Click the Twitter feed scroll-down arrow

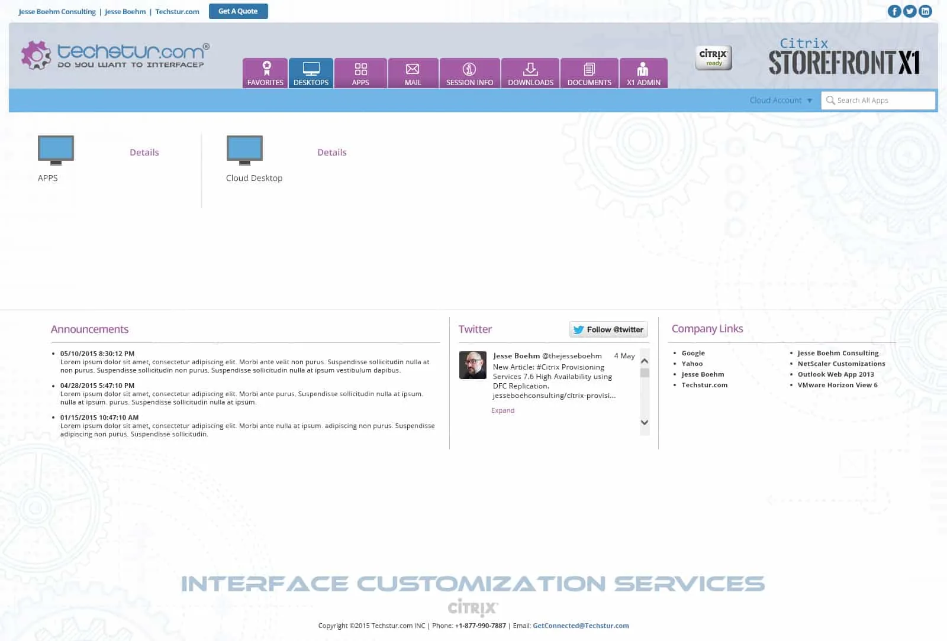coord(645,422)
